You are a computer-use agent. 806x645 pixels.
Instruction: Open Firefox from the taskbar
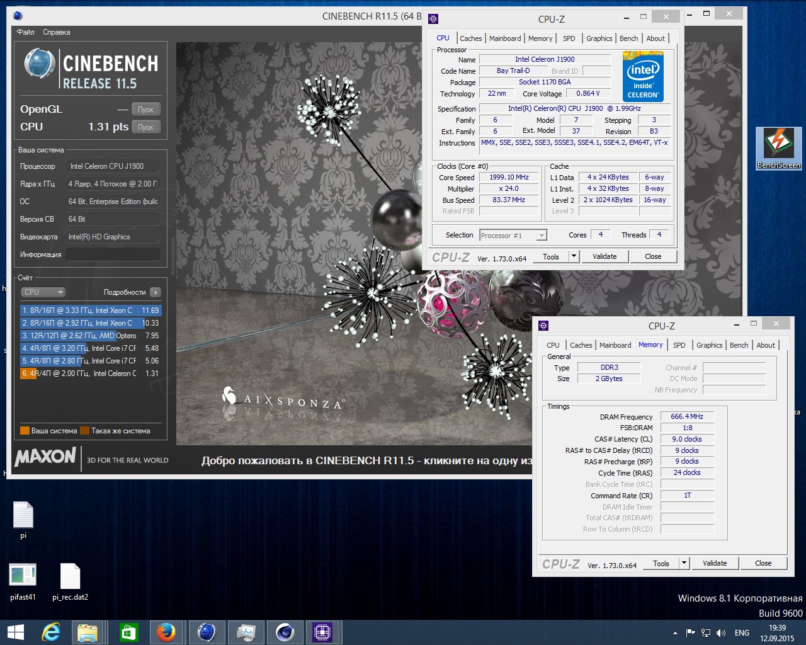[x=166, y=632]
